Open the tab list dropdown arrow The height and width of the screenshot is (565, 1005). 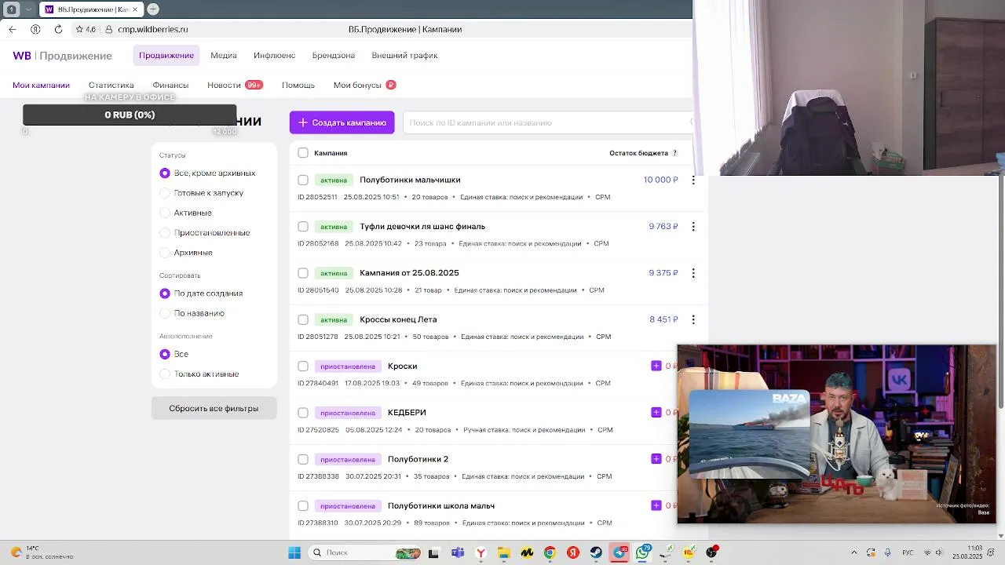(29, 9)
